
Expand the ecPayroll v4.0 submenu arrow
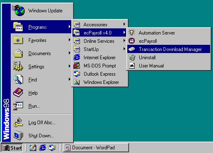pyautogui.click(x=124, y=32)
